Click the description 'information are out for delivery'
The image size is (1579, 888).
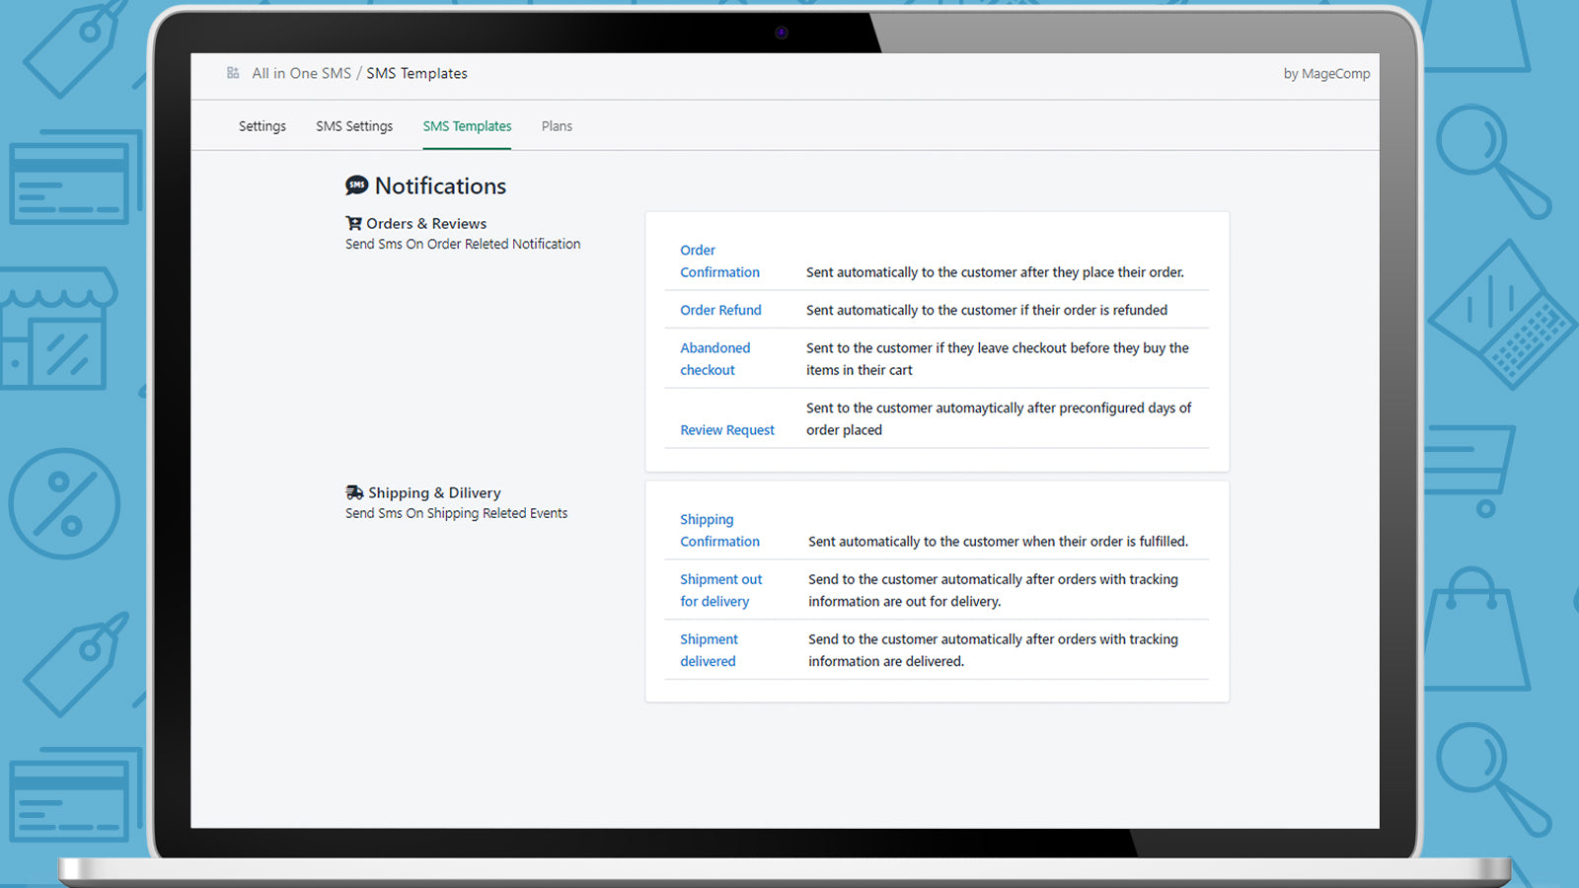click(993, 590)
